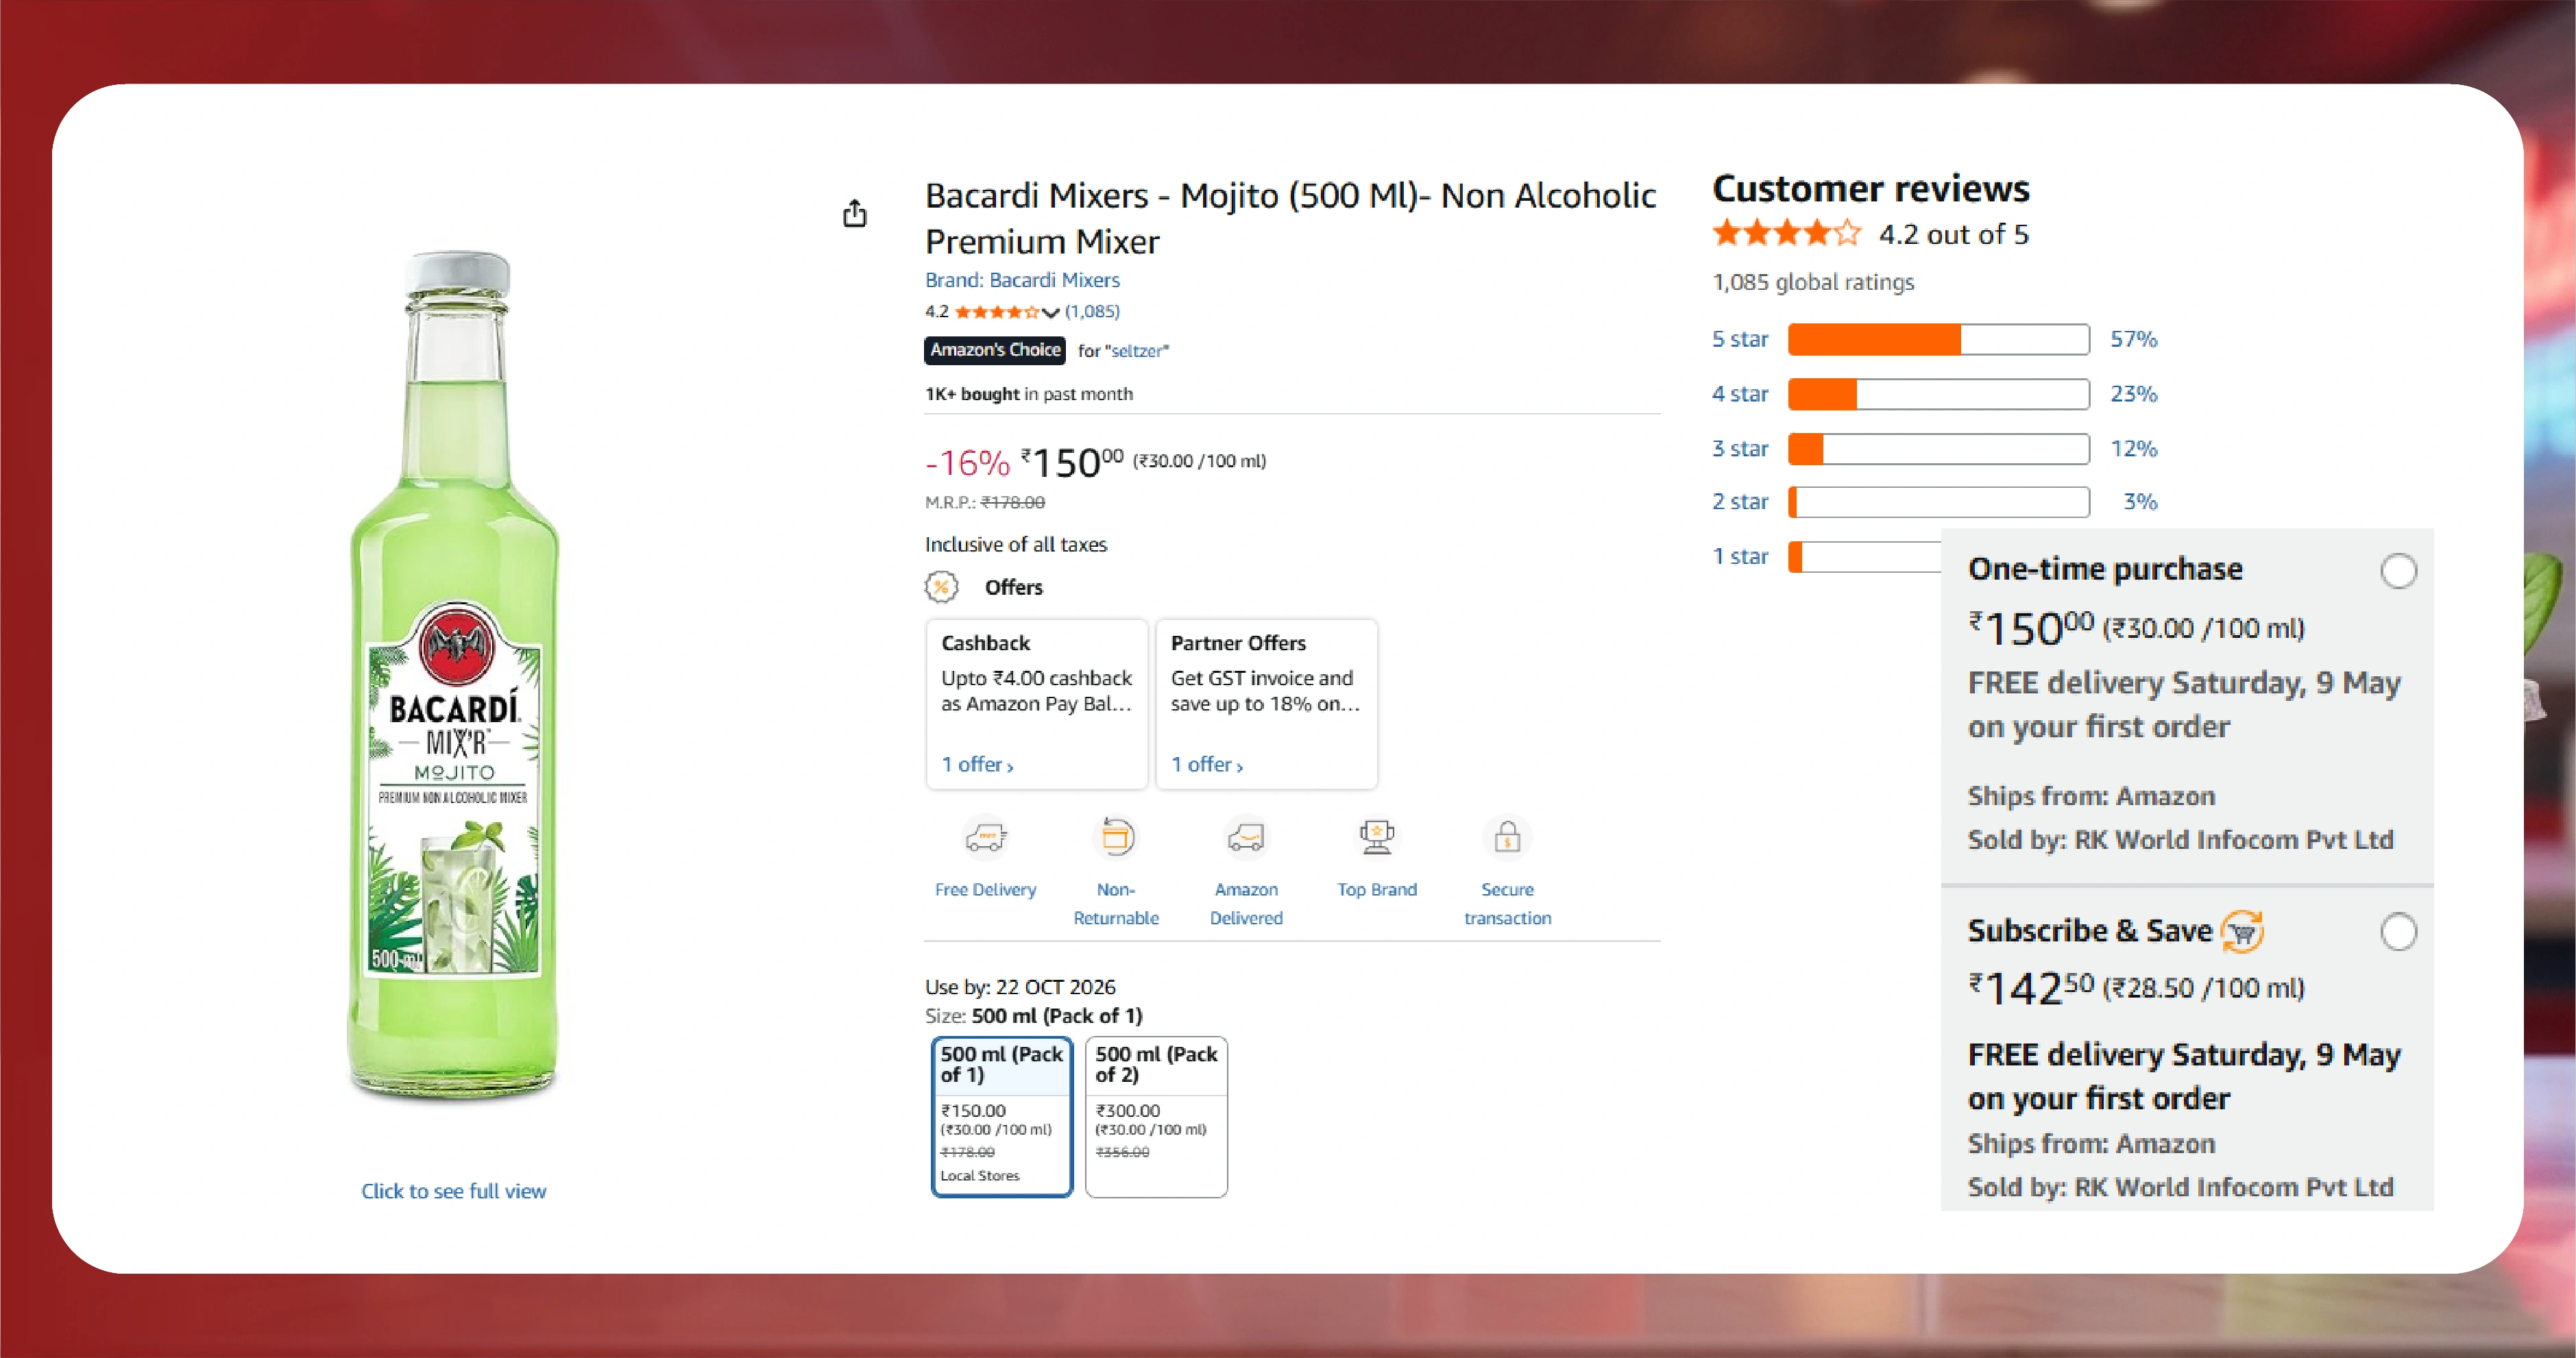2576x1358 pixels.
Task: Click the 3 star rating bar
Action: 1938,449
